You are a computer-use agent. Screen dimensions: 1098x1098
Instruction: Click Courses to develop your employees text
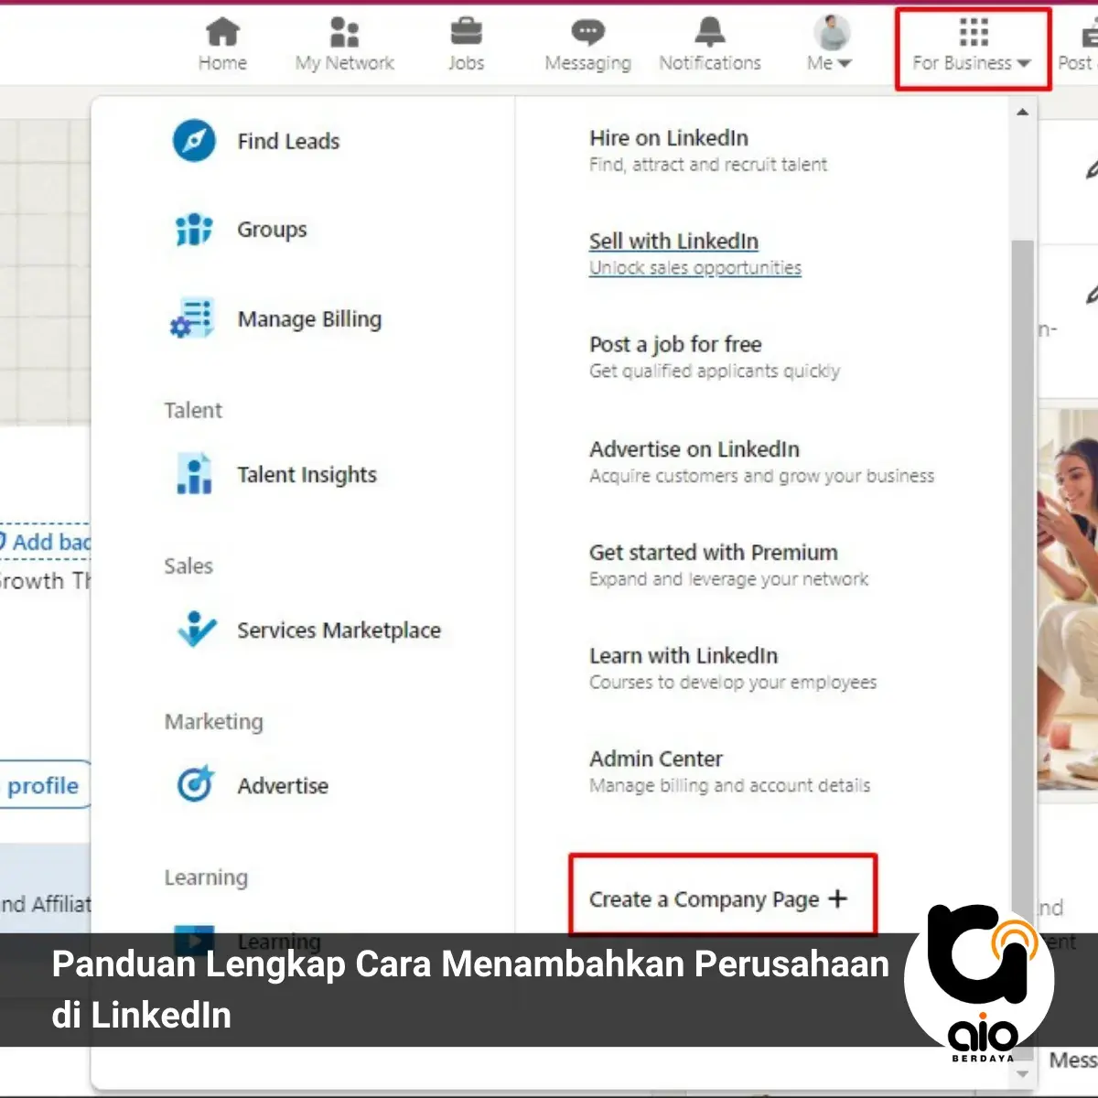[733, 683]
